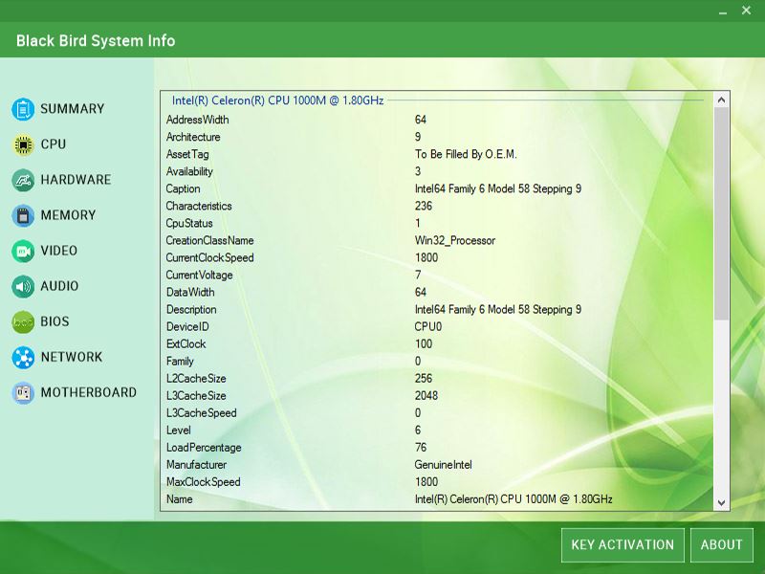The height and width of the screenshot is (574, 765).
Task: Select the VIDEO camera icon
Action: 21,251
